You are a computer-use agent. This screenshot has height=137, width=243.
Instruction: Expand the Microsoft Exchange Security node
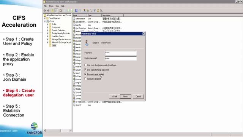47,42
